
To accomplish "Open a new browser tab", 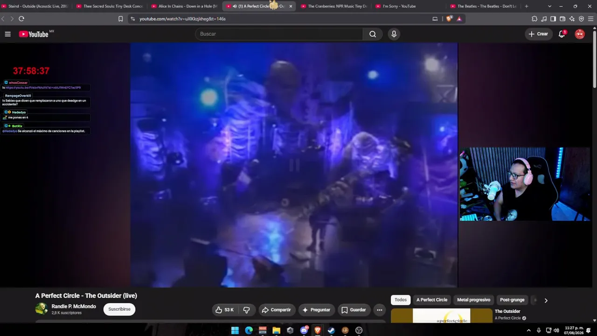I will coord(527,6).
